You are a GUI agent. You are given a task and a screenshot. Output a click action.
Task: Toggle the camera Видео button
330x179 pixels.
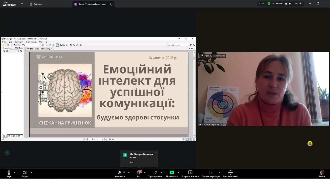25,173
